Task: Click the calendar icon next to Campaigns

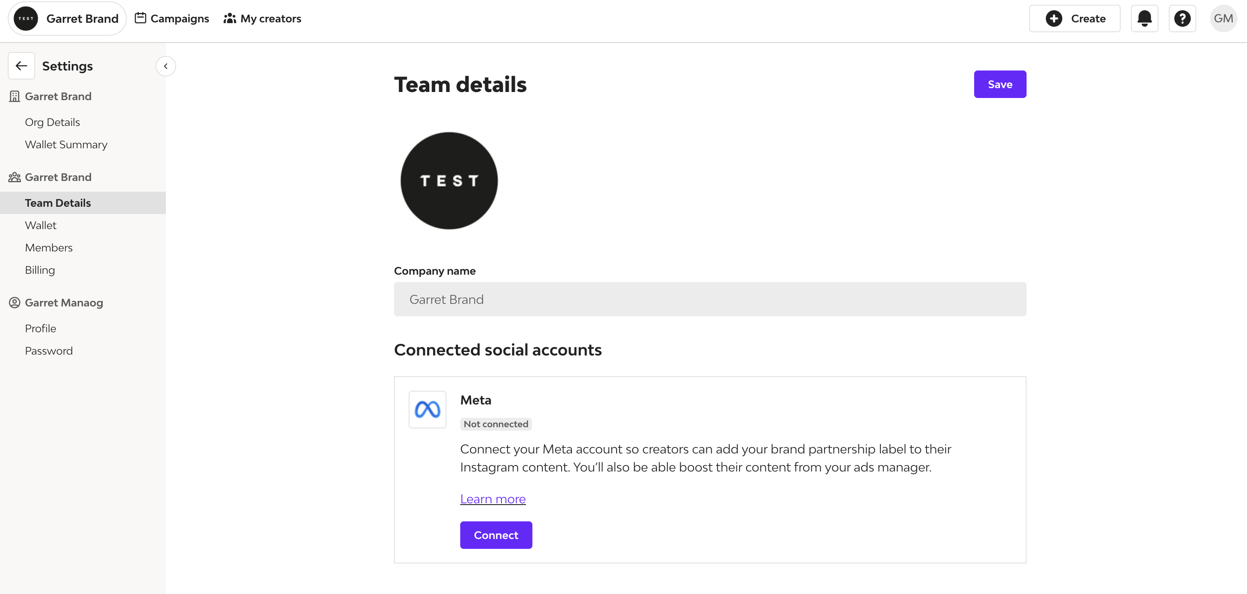Action: [x=141, y=18]
